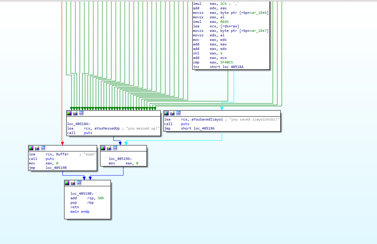Click the node color icon on loc_40518A block
Image resolution: width=377 pixels, height=244 pixels.
click(69, 113)
